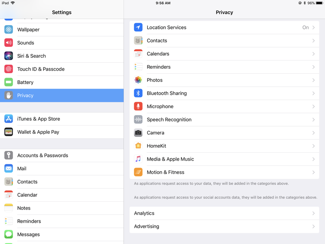This screenshot has width=325, height=244.
Task: Open Analytics settings
Action: (x=224, y=213)
